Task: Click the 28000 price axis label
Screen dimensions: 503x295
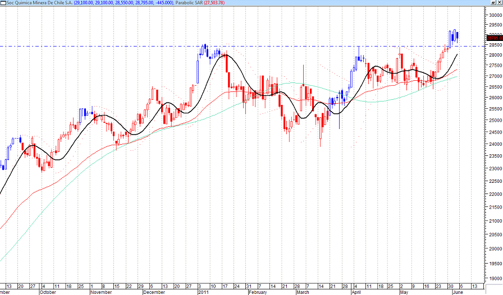Action: [x=496, y=55]
